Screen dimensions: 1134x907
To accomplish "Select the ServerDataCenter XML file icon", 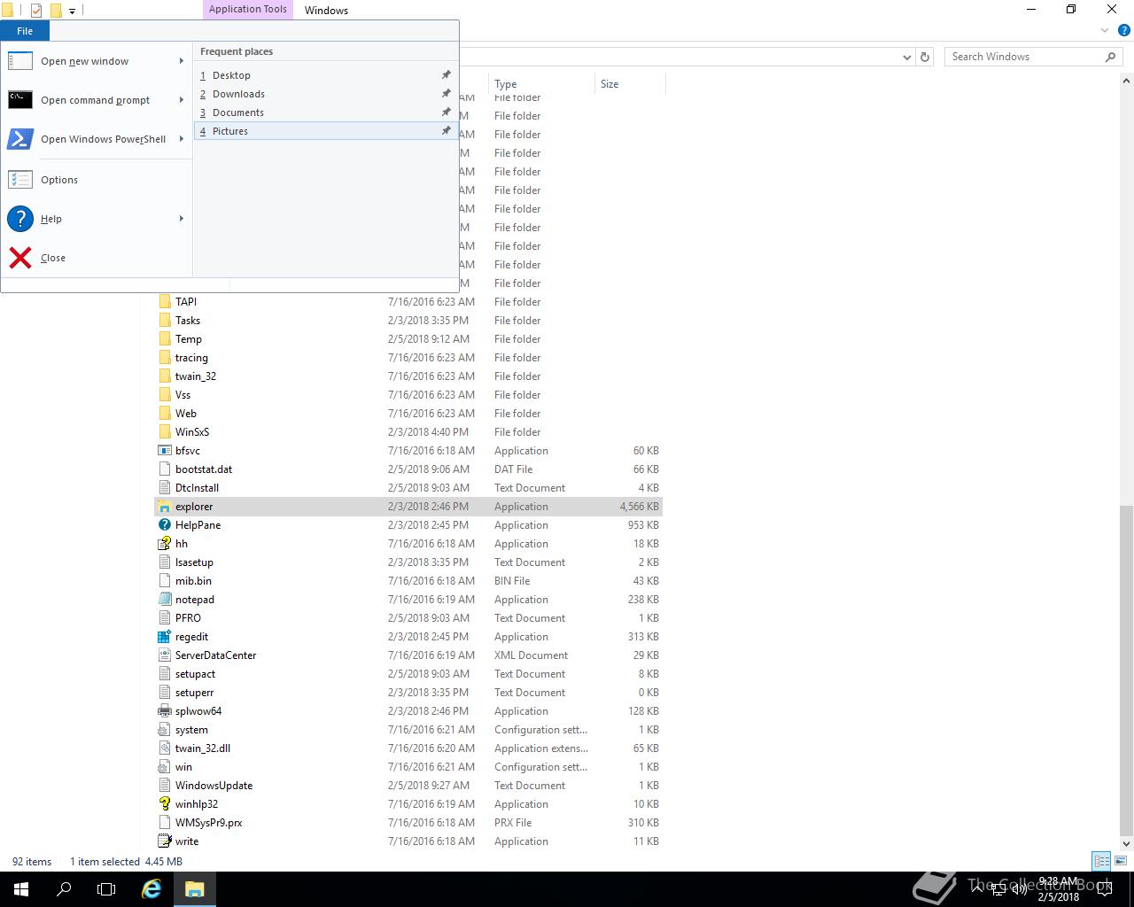I will [164, 655].
